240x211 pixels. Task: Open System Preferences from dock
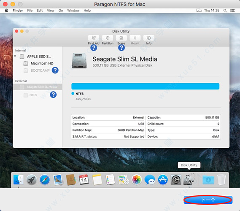tap(176, 180)
